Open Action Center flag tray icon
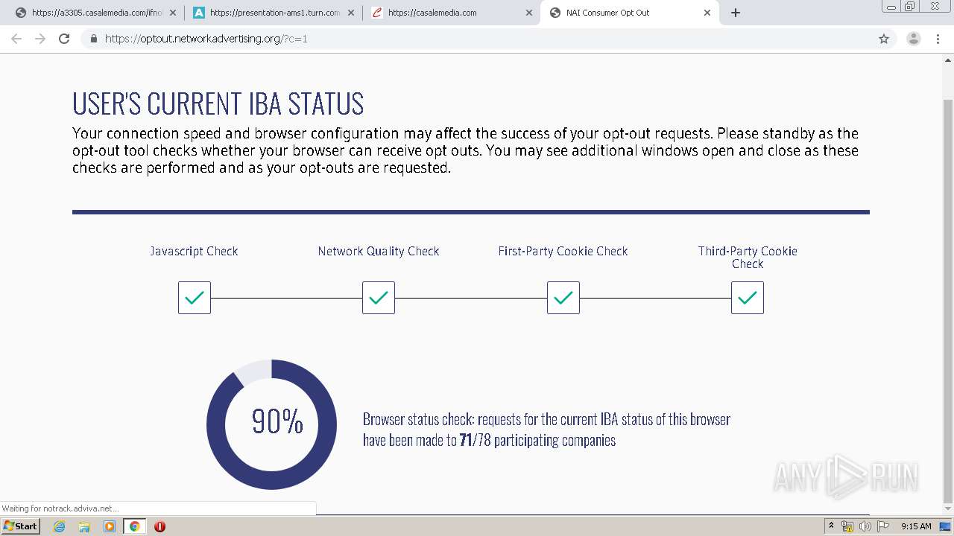This screenshot has width=954, height=536. (x=882, y=526)
